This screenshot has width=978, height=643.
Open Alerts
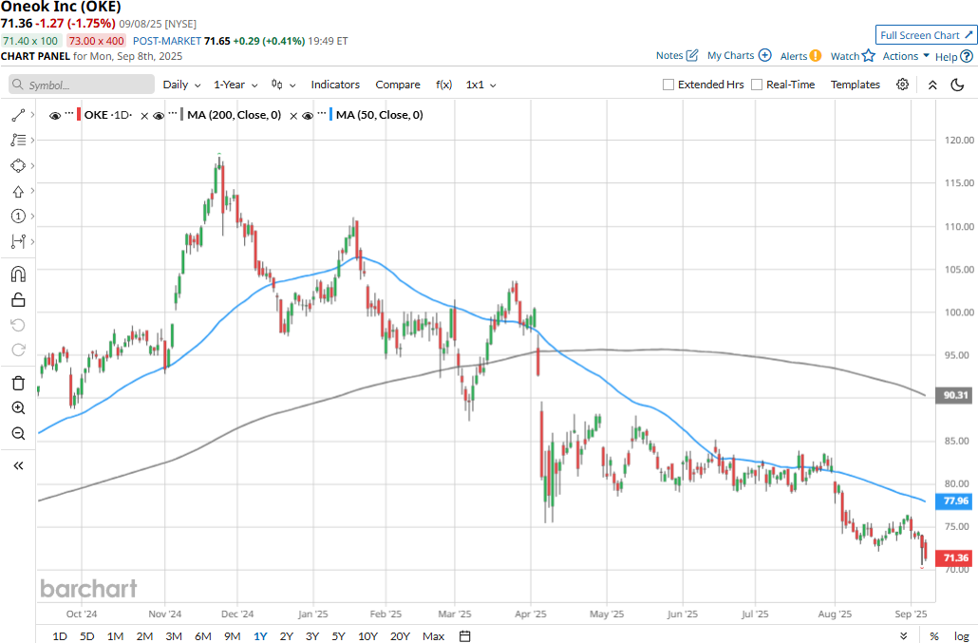(x=800, y=56)
